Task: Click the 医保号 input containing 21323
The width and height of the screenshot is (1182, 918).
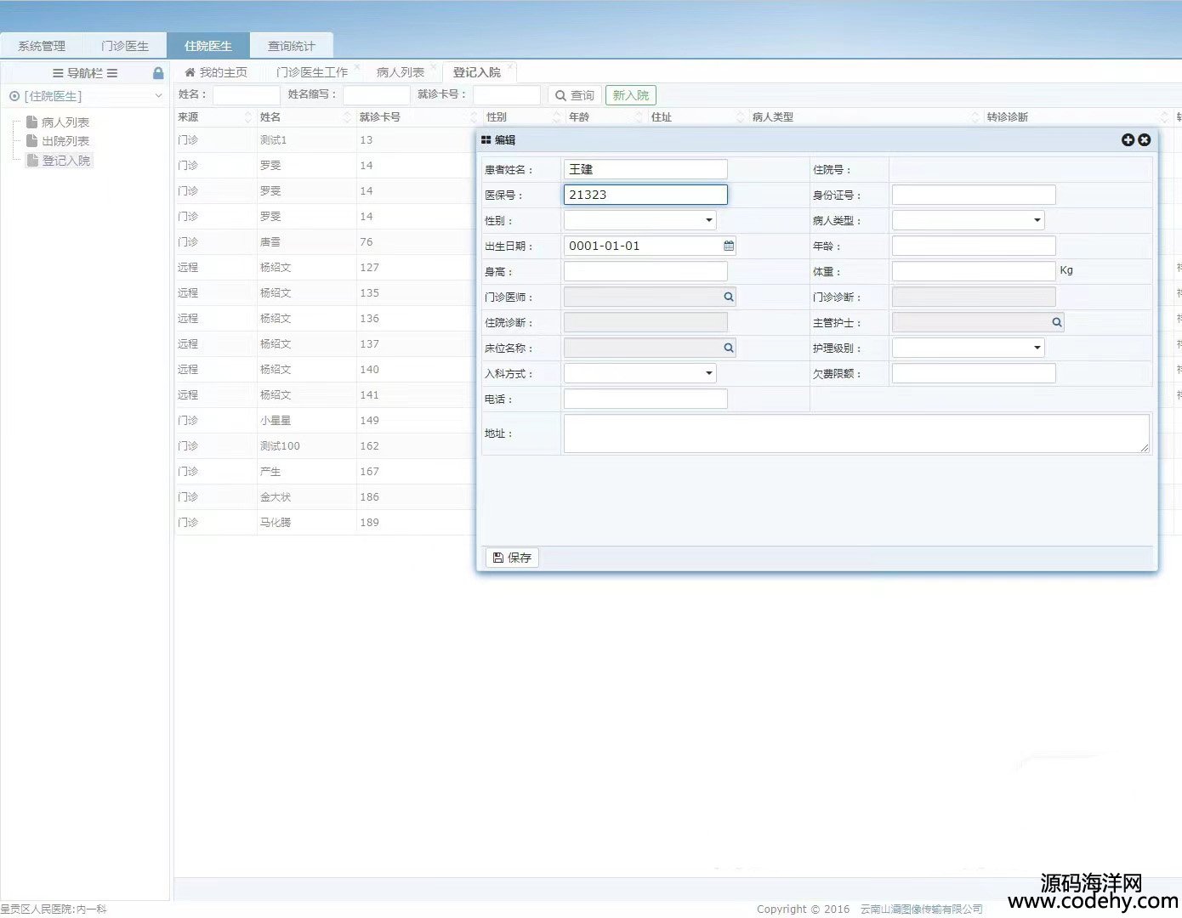Action: point(645,195)
